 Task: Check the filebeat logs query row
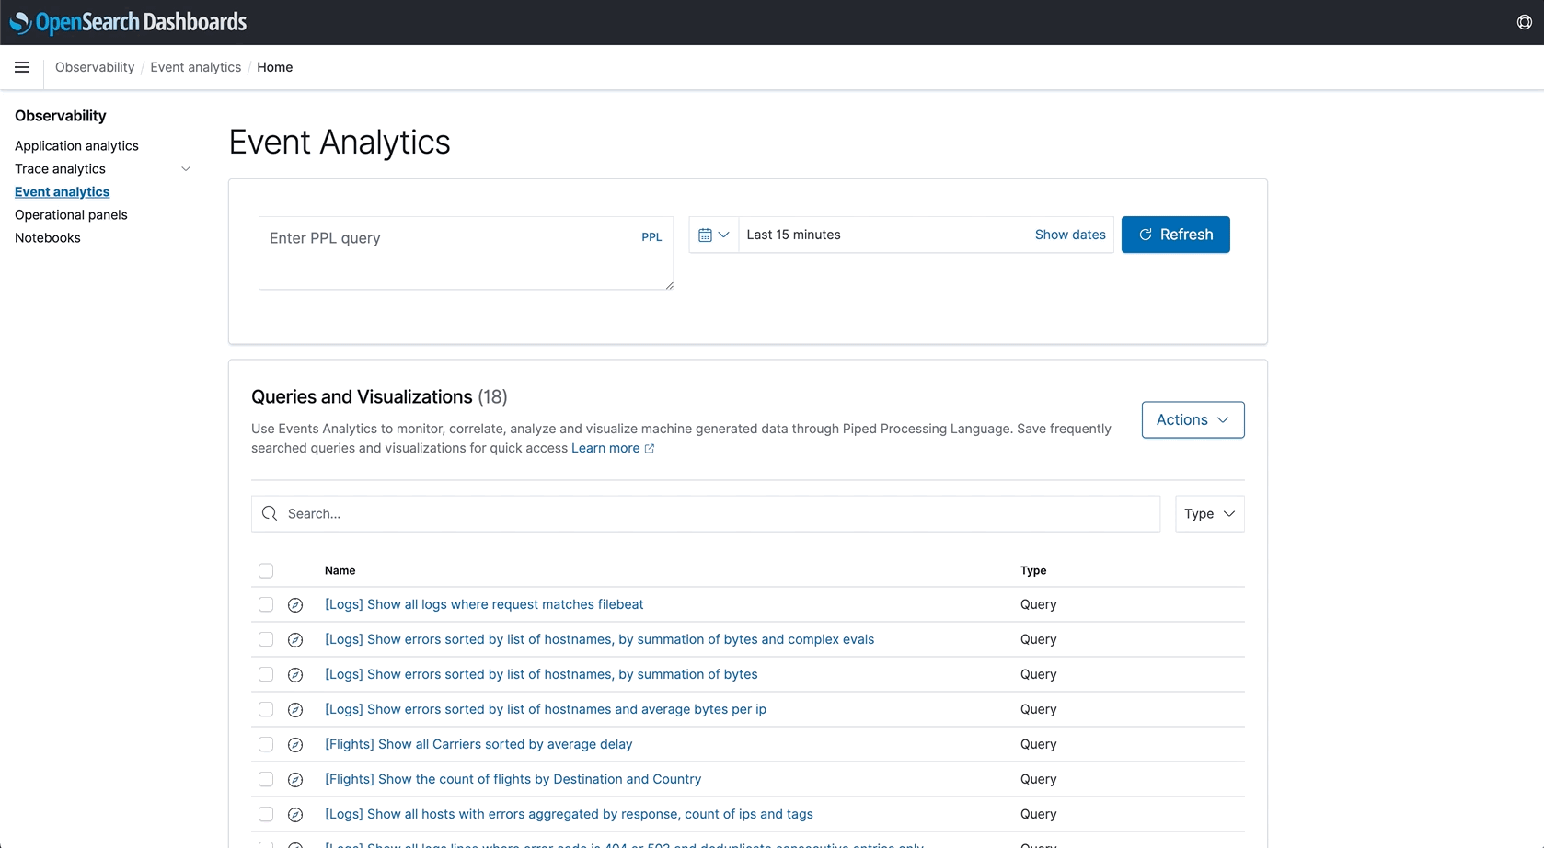[266, 605]
